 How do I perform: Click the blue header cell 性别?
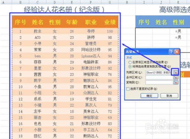click(x=178, y=22)
